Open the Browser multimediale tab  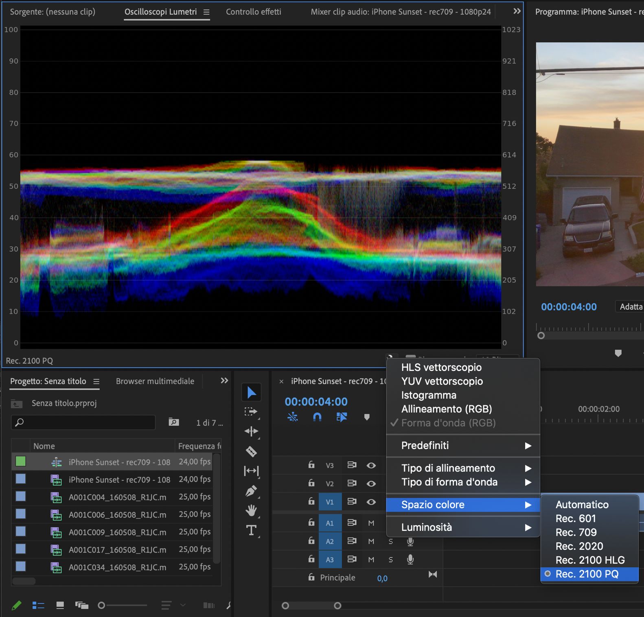coord(155,381)
